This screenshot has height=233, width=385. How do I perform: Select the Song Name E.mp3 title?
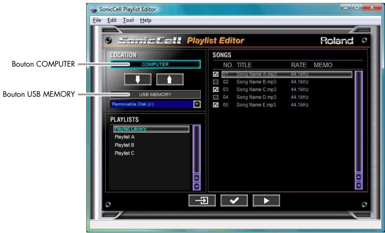click(256, 105)
